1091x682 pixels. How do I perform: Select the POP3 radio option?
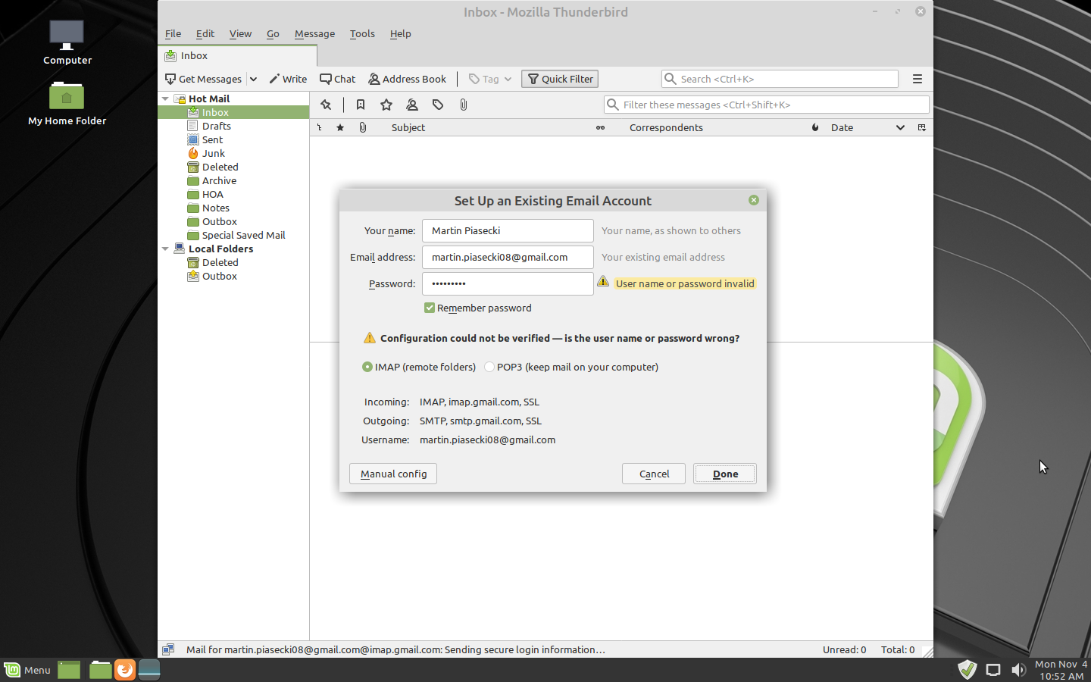[489, 367]
